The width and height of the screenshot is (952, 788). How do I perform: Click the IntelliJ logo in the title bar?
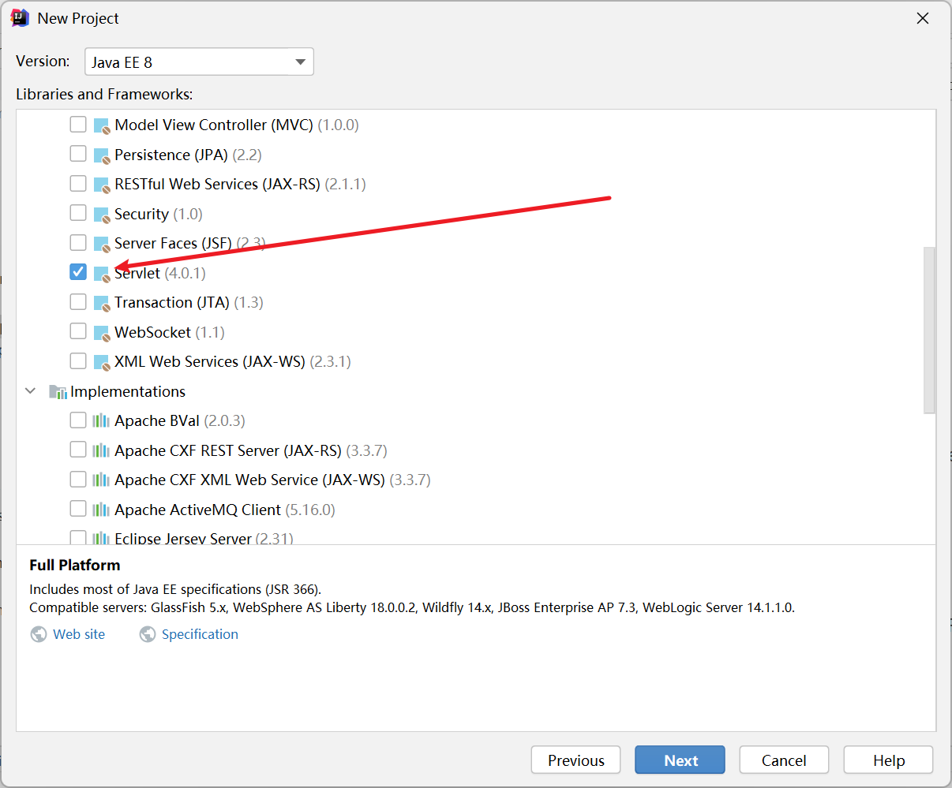click(20, 18)
